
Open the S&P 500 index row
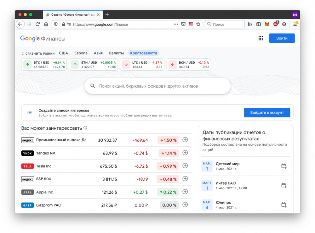pos(106,179)
